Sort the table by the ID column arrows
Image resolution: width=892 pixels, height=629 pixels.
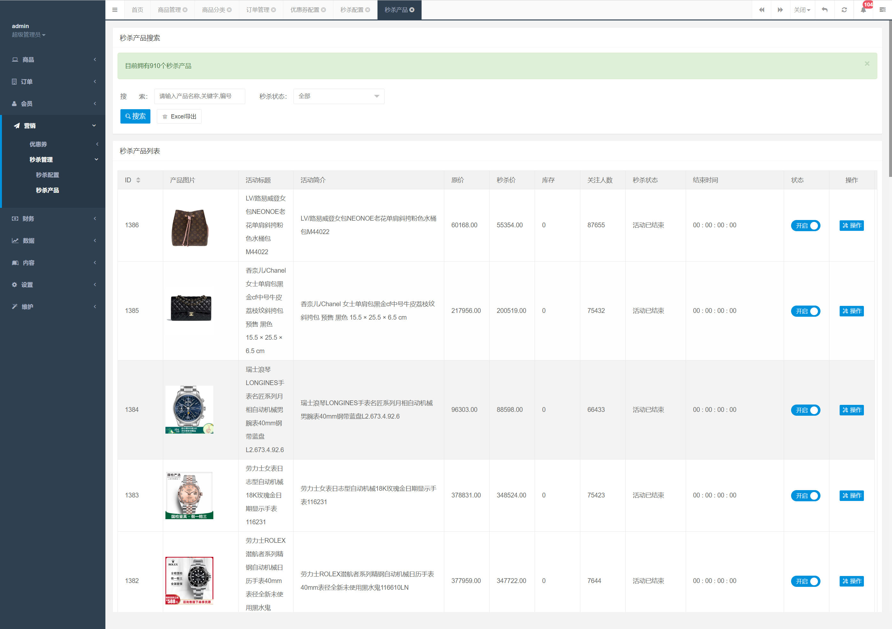point(138,180)
